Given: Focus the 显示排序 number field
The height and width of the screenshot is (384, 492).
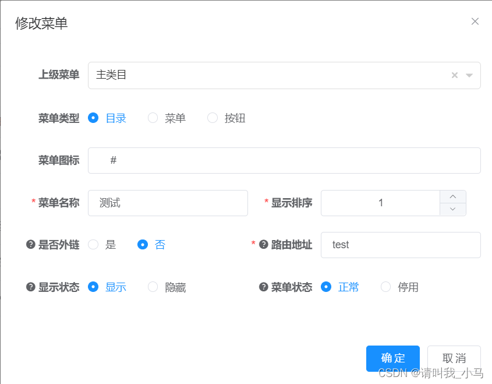Looking at the screenshot, I should pos(380,203).
